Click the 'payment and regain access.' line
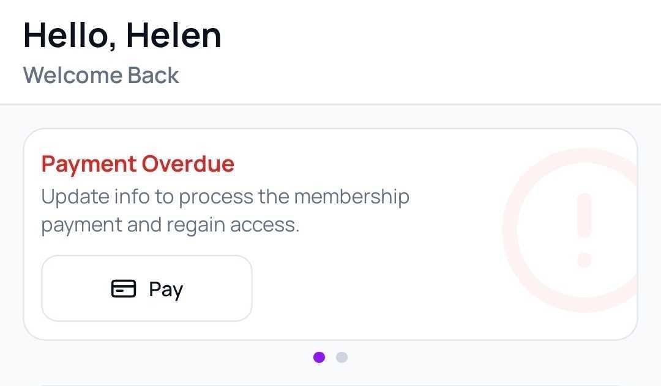Image resolution: width=661 pixels, height=386 pixels. coord(170,225)
